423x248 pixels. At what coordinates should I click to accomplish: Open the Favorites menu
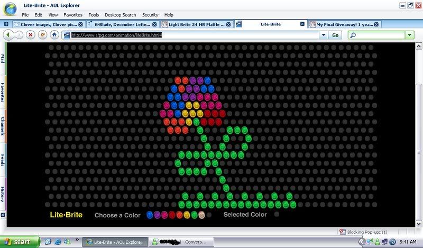73,15
